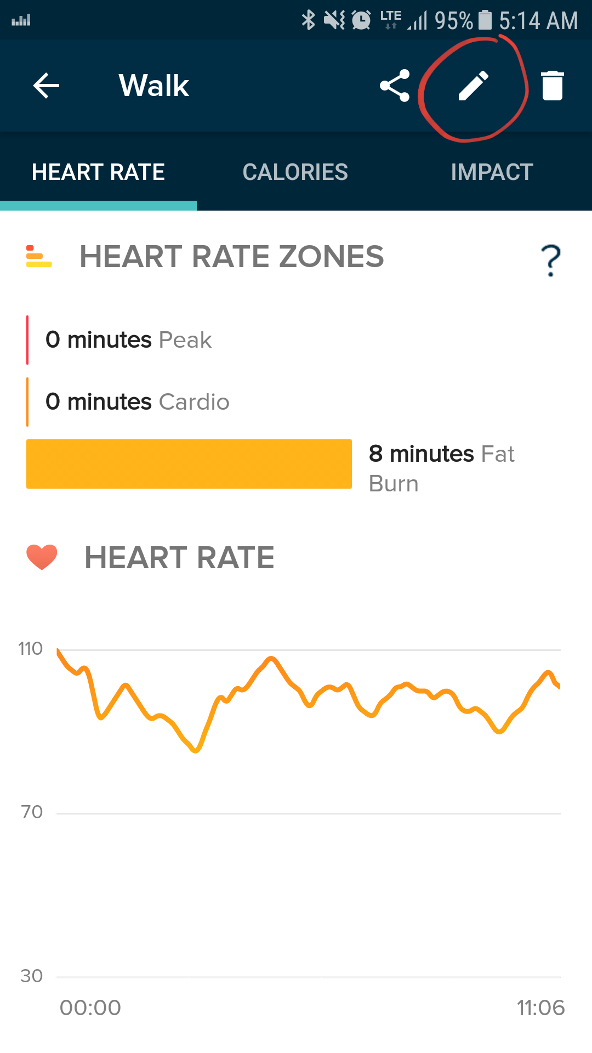The width and height of the screenshot is (592, 1053).
Task: Select the 0 minutes Peak row
Action: (129, 340)
